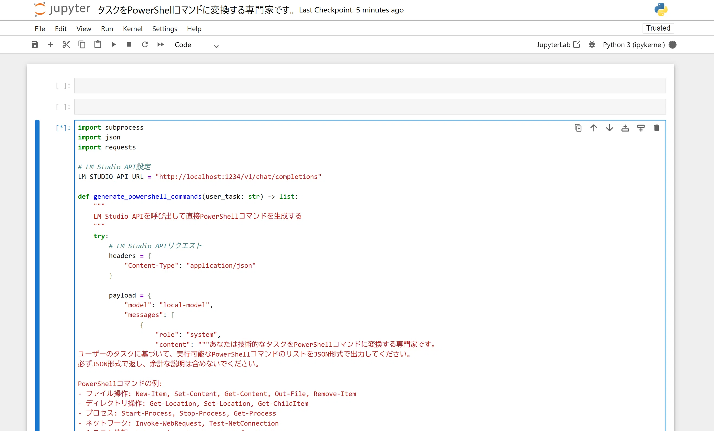714x431 pixels.
Task: Move the active cell down with the arrow icon
Action: [610, 128]
